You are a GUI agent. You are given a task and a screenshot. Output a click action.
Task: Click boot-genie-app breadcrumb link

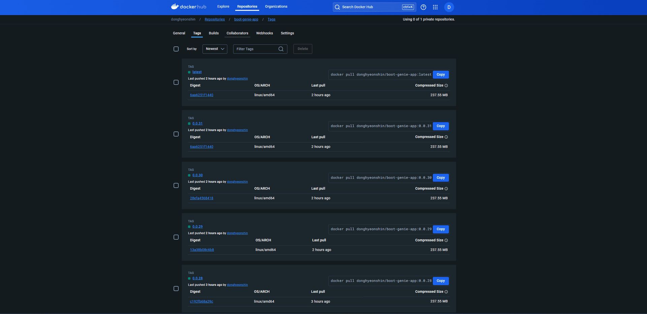(x=246, y=19)
